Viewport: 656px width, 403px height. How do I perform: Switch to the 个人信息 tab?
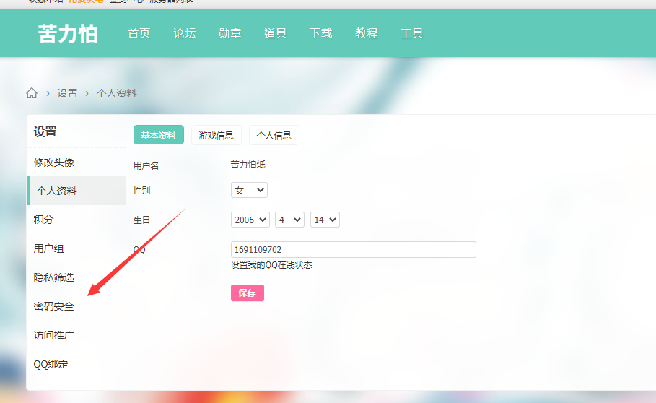[274, 135]
